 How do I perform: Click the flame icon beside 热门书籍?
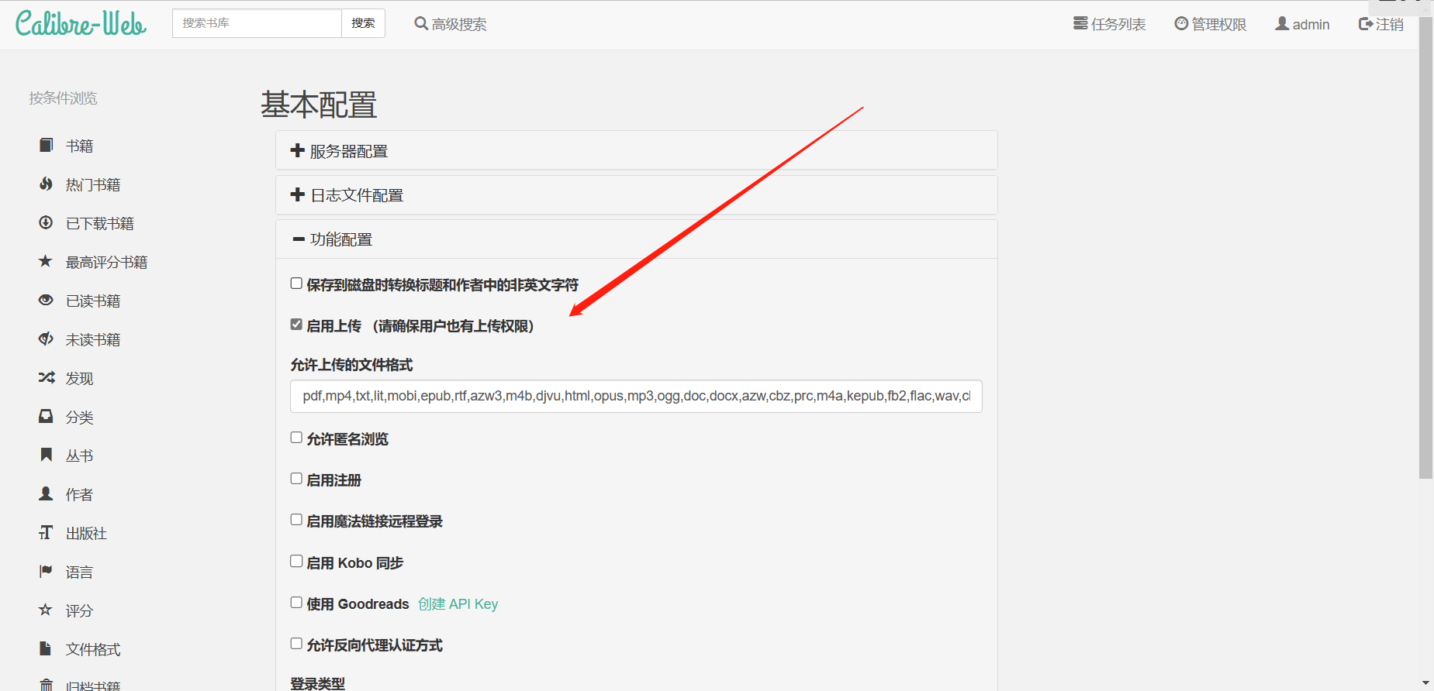pyautogui.click(x=47, y=184)
